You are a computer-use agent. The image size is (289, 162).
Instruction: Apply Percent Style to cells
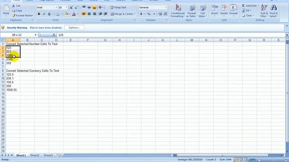tap(149, 14)
